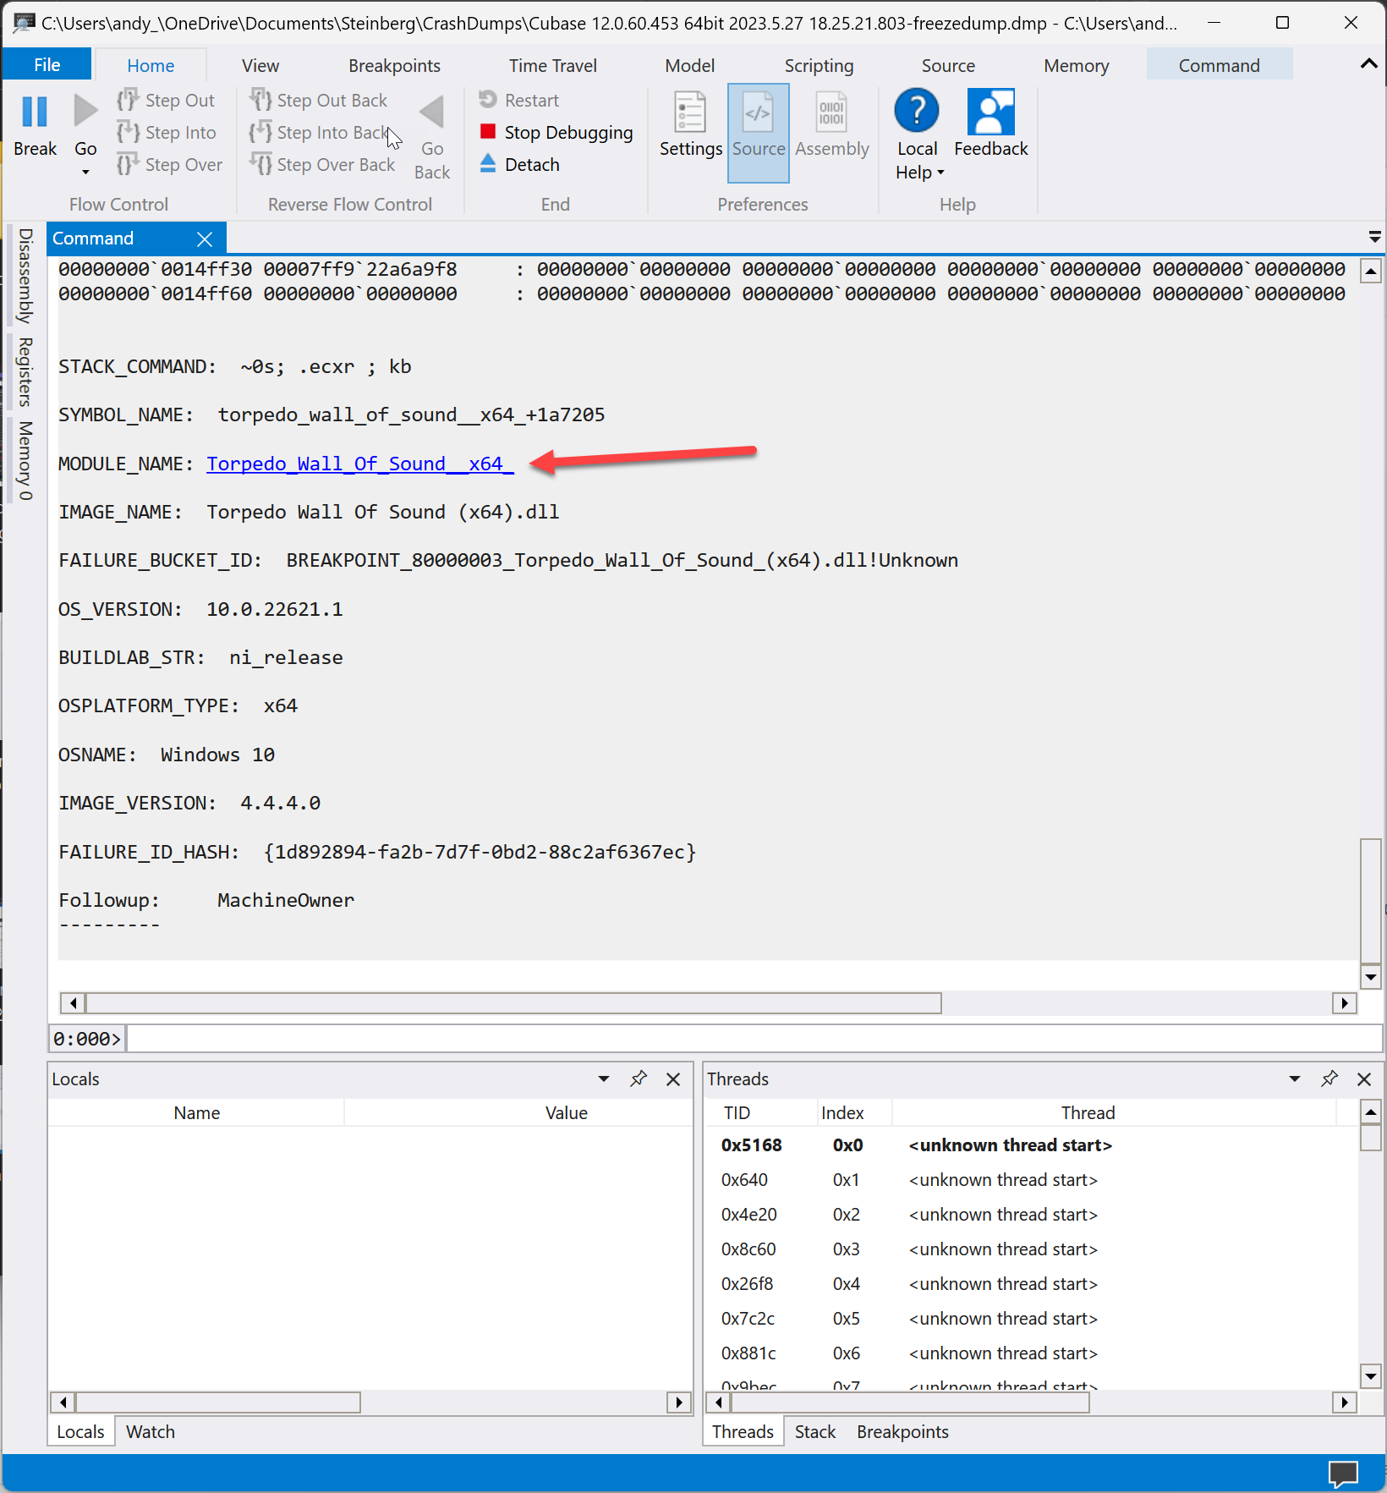
Task: Toggle Source mode preference
Action: 759,132
